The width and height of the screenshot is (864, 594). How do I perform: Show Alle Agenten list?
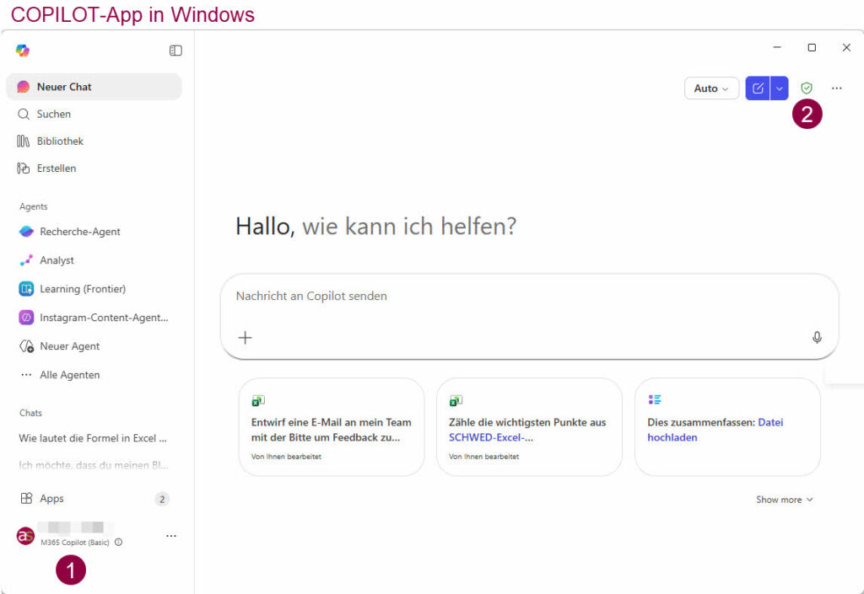tap(69, 375)
